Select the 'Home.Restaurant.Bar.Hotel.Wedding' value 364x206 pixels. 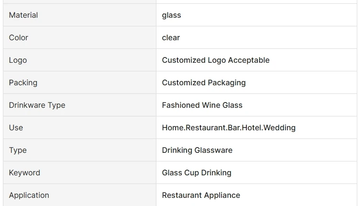tap(229, 128)
